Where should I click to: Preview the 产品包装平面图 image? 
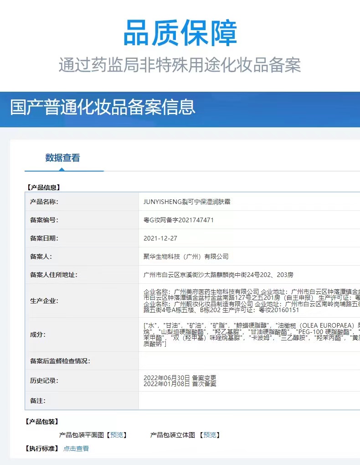[x=116, y=435]
